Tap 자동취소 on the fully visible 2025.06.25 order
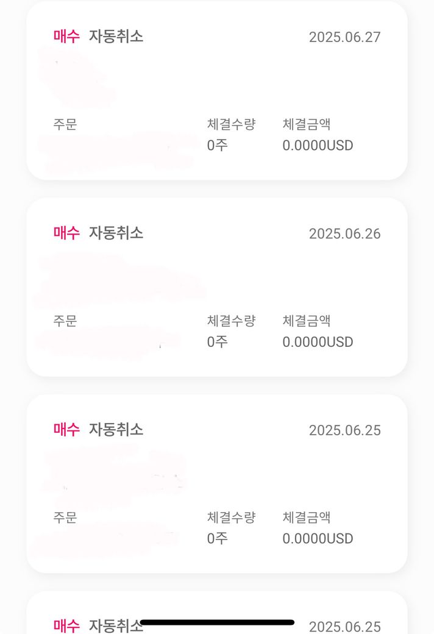434x634 pixels. (x=116, y=429)
